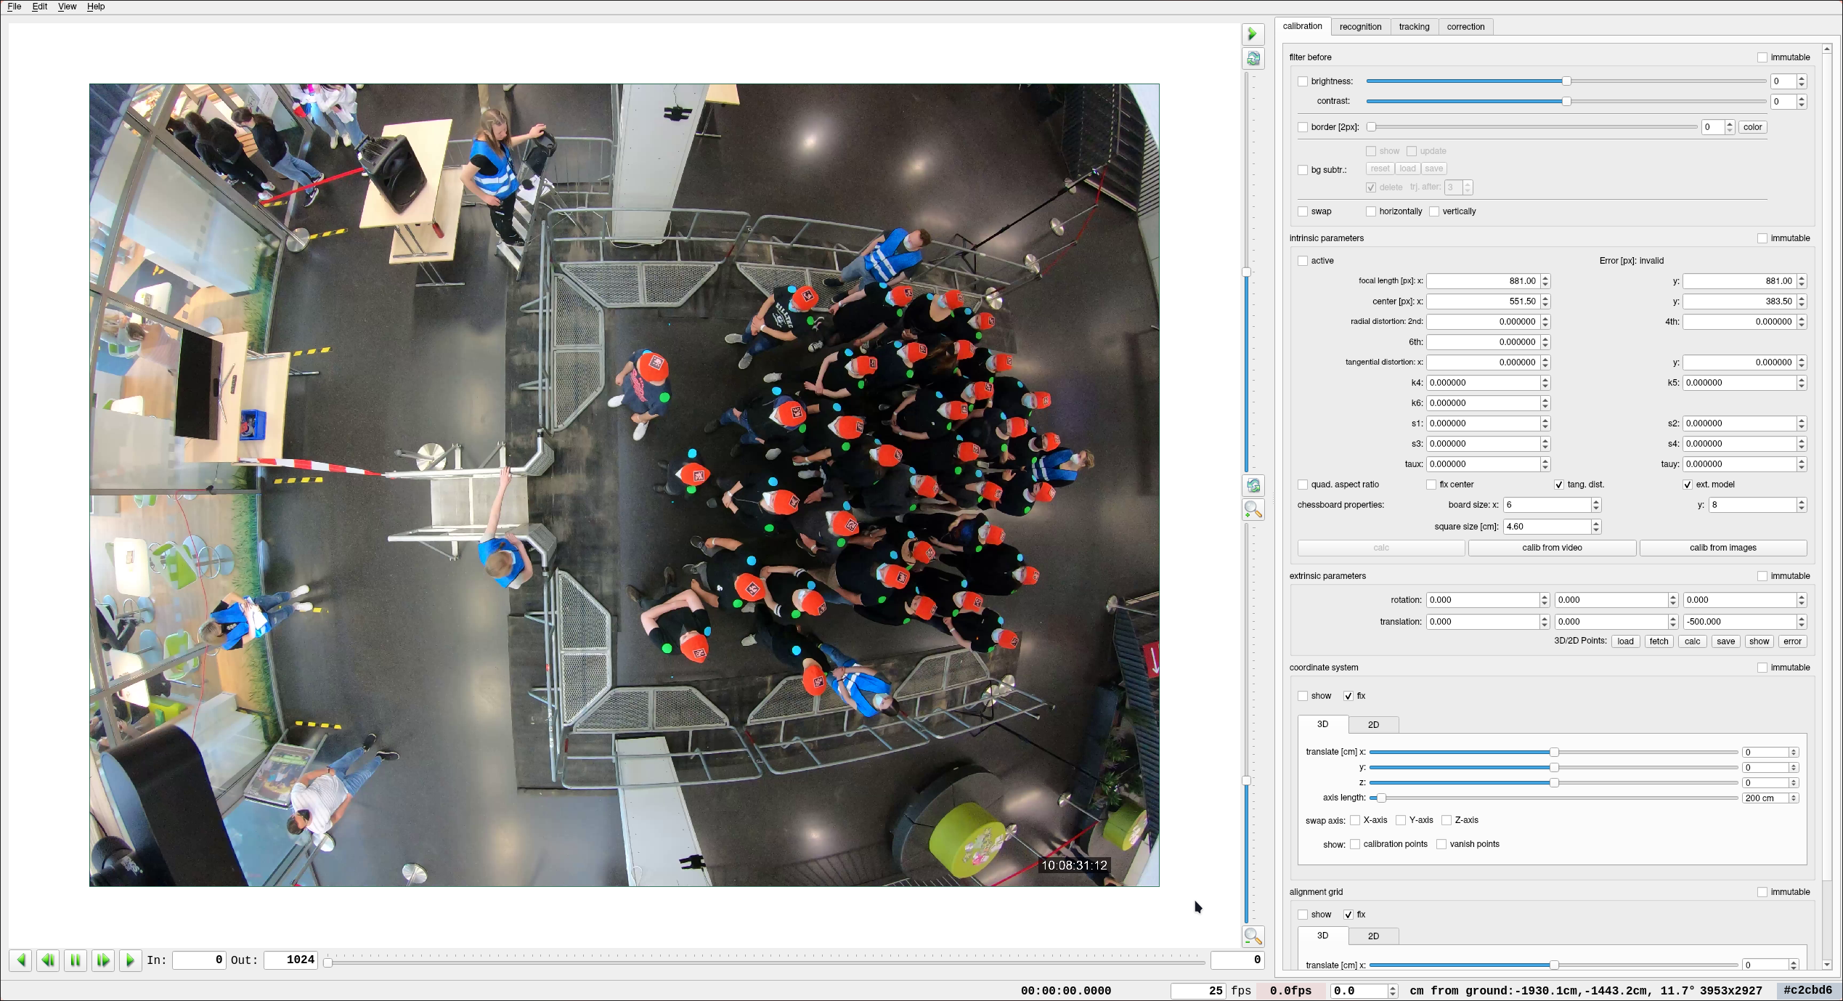The width and height of the screenshot is (1843, 1001).
Task: Click the fetch 3D/2D points button
Action: point(1659,641)
